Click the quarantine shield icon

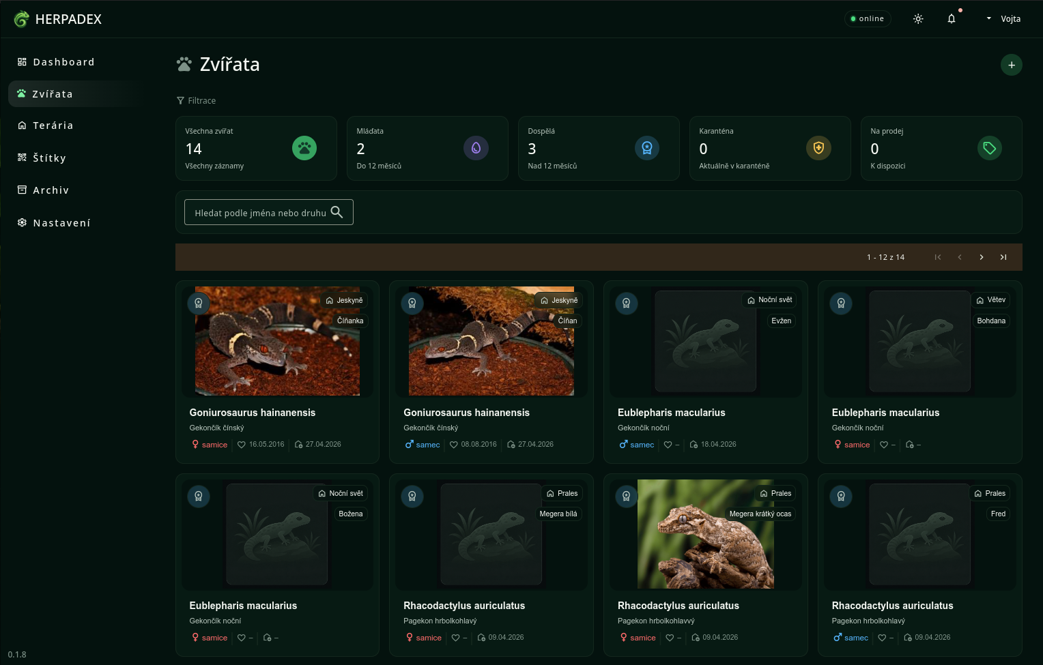click(818, 148)
